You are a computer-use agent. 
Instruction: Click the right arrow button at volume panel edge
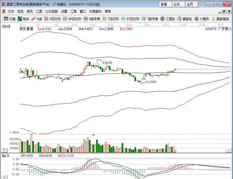pos(228,150)
